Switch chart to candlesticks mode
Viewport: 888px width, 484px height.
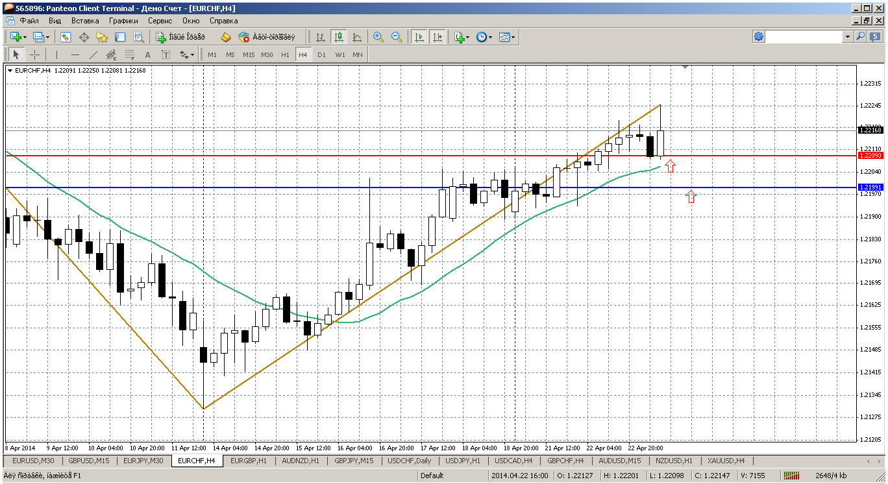(338, 37)
